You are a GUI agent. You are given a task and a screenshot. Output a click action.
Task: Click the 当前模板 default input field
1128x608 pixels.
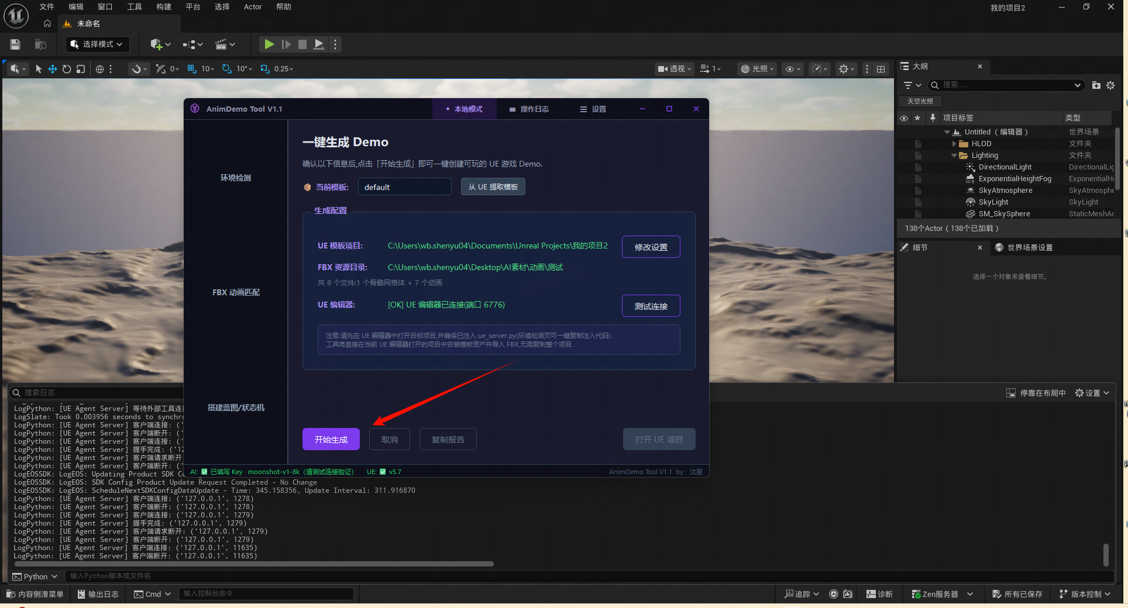(x=404, y=187)
